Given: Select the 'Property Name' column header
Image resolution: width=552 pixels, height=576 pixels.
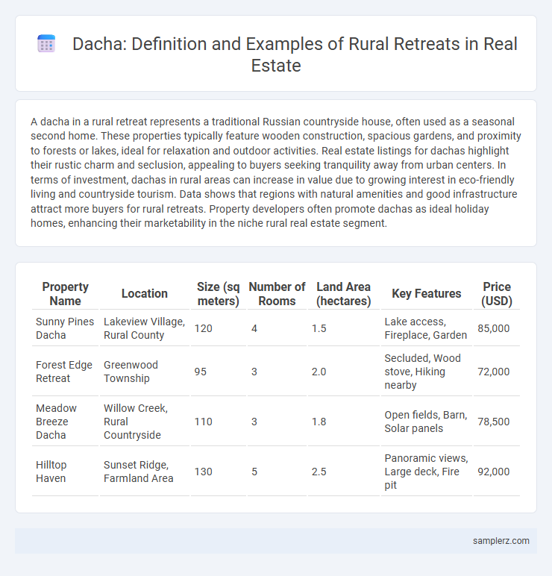Looking at the screenshot, I should pyautogui.click(x=66, y=293).
